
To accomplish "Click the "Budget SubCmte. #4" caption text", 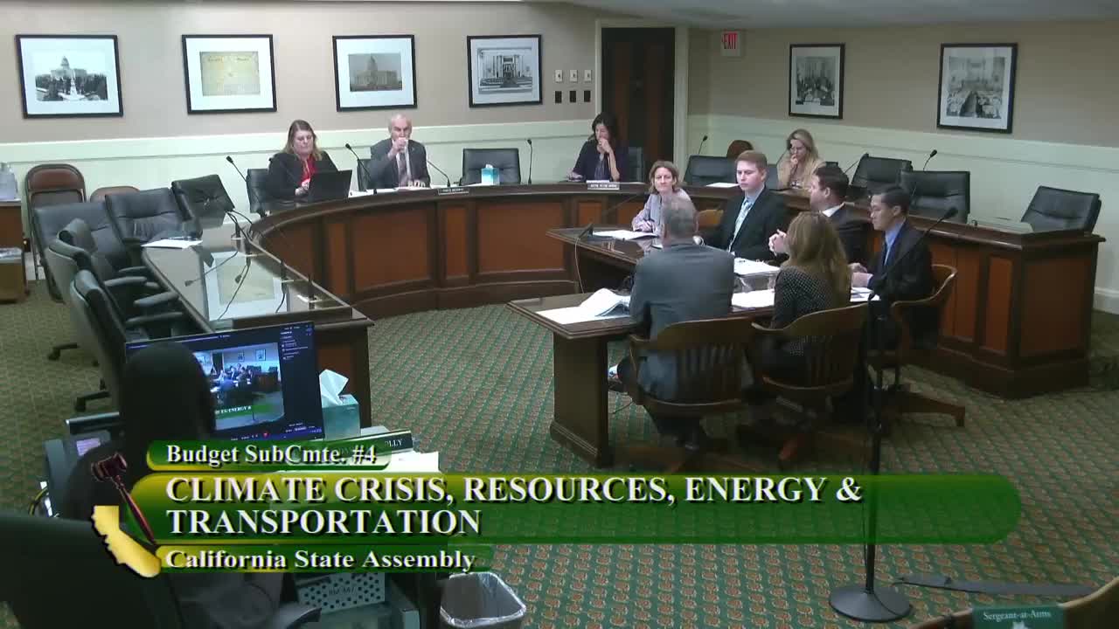I will pos(271,454).
